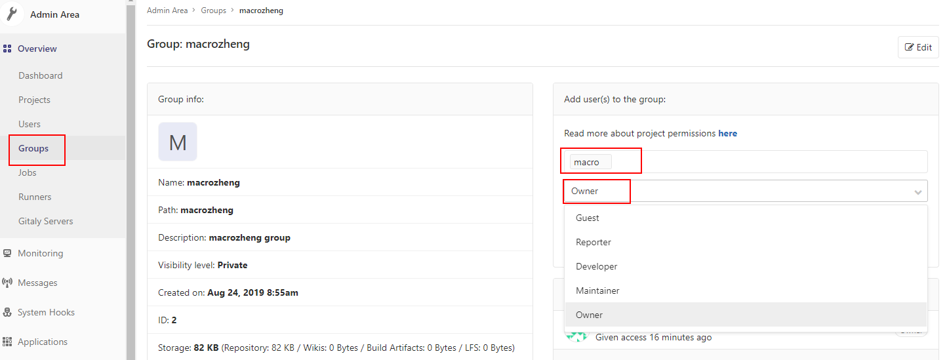Click the Applications grid icon
Screen dimensions: 947x360
7,342
